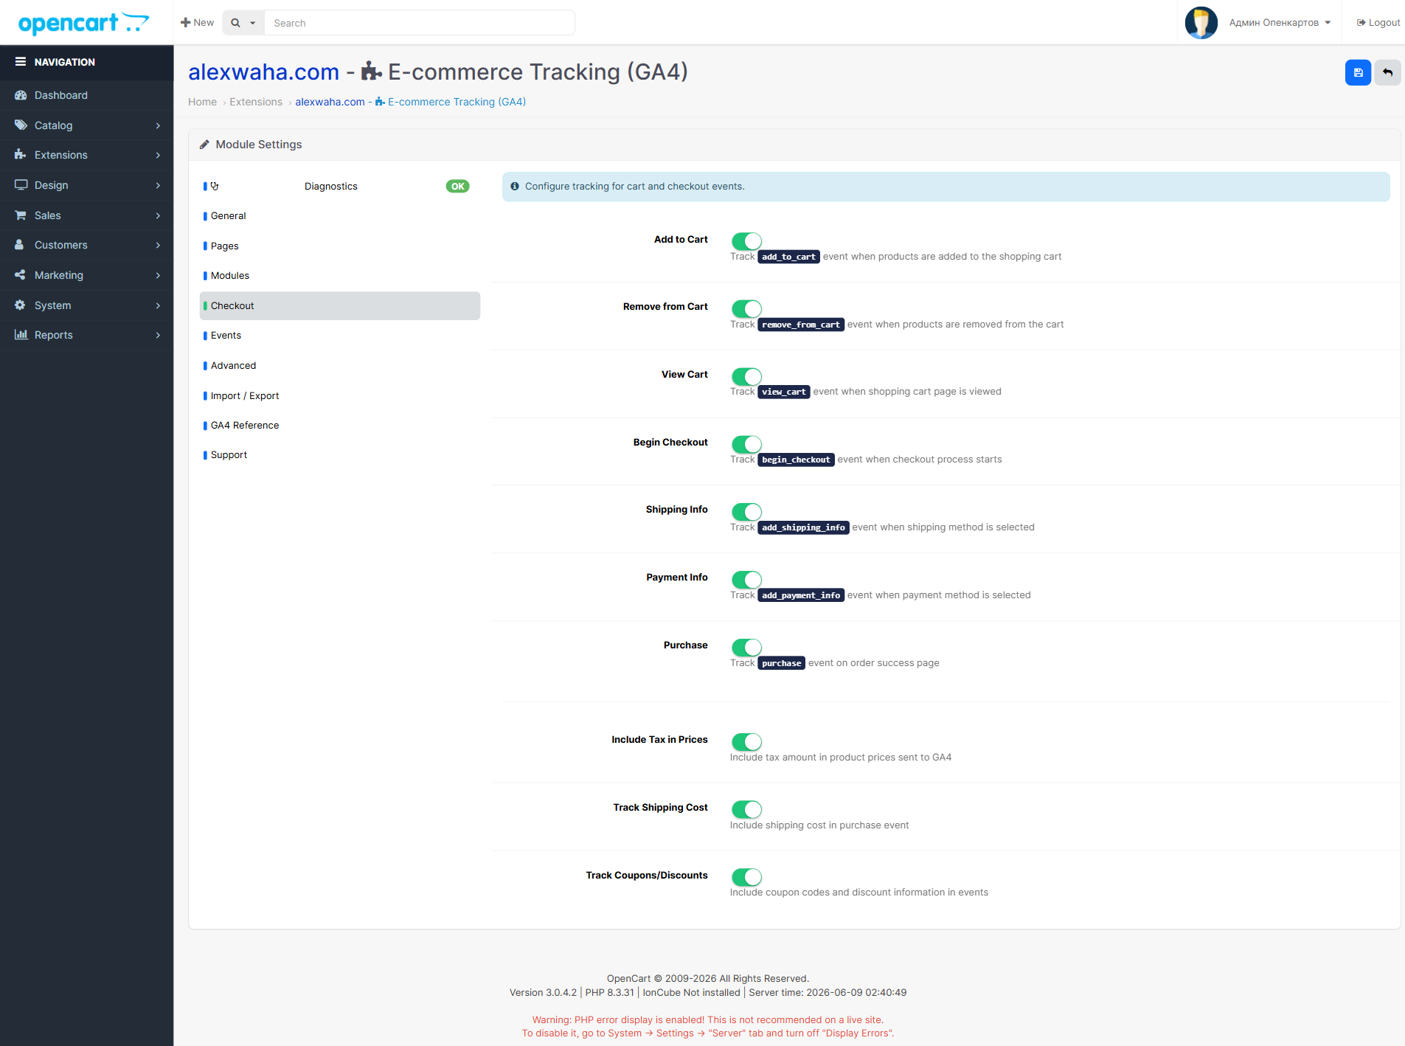The height and width of the screenshot is (1046, 1405).
Task: Focus the top Search input field
Action: (x=420, y=23)
